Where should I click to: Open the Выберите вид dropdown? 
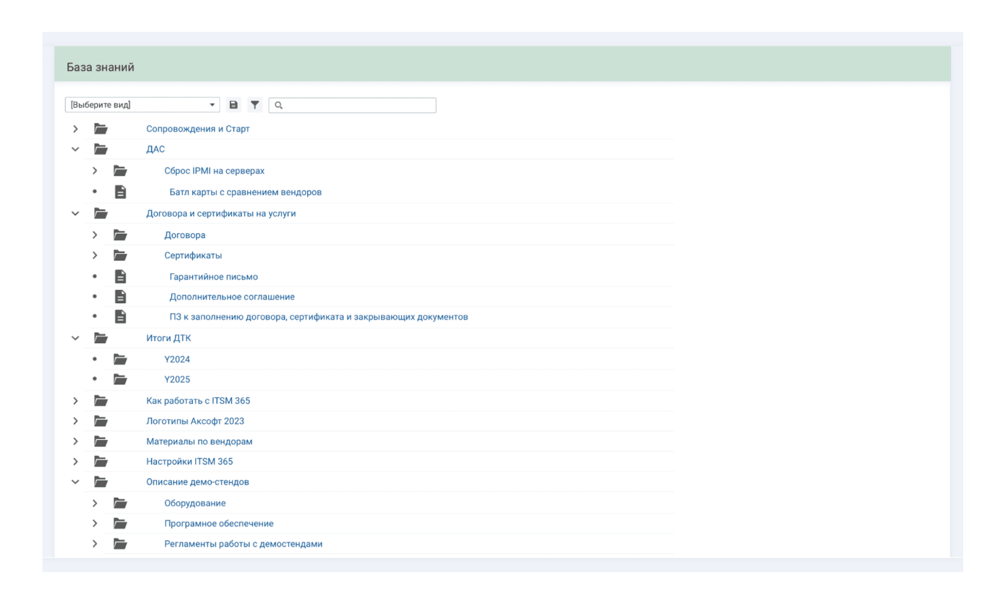[x=142, y=105]
